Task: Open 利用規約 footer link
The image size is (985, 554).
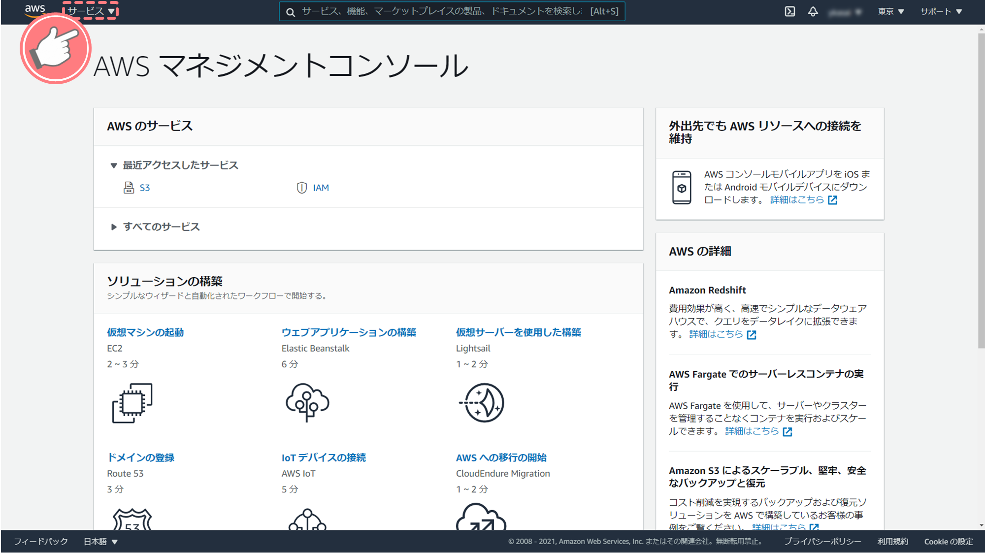Action: tap(892, 542)
